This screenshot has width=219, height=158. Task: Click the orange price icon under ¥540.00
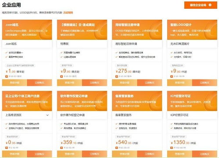117,148
